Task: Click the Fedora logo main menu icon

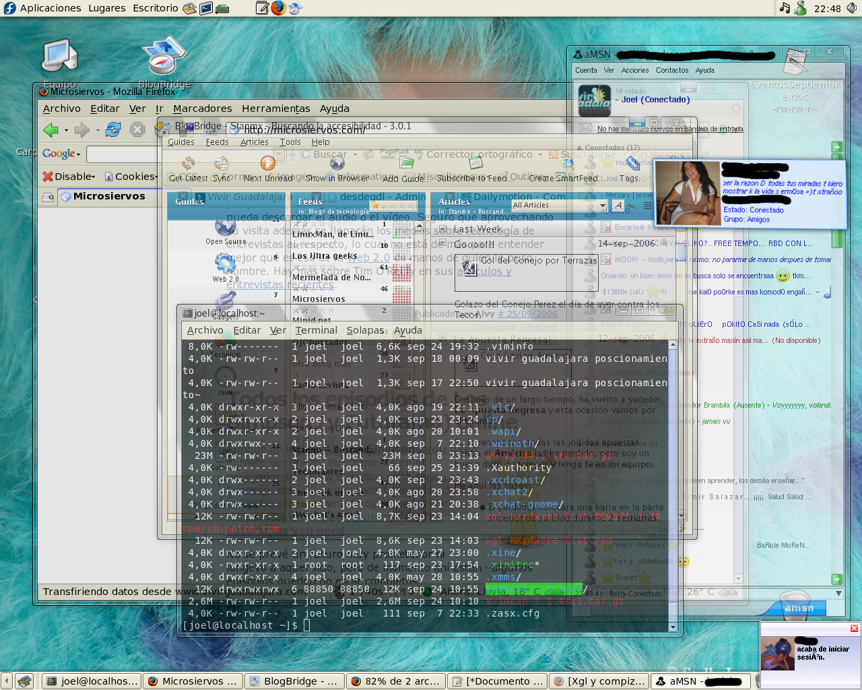Action: pos(9,8)
